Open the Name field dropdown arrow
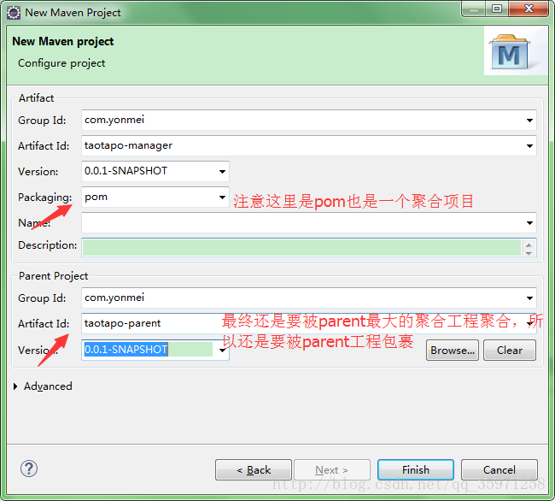This screenshot has width=555, height=501. click(x=529, y=223)
